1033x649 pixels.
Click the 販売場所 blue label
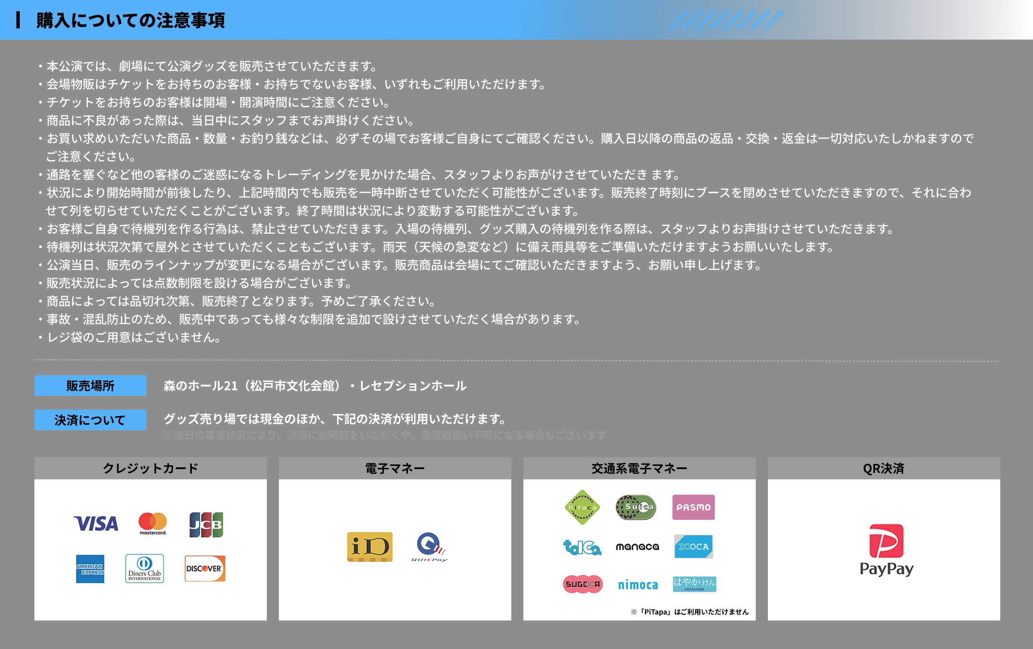point(90,386)
